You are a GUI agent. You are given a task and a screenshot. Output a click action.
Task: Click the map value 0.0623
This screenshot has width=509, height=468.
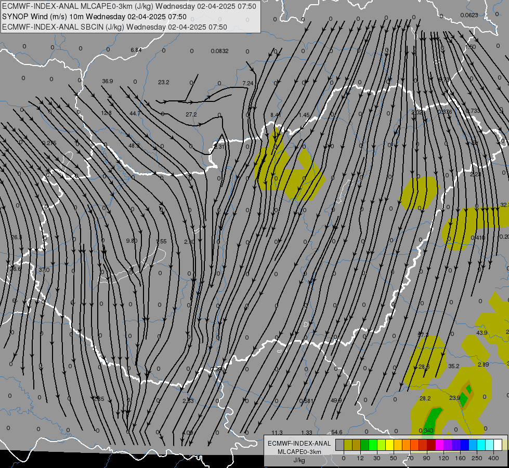(x=469, y=15)
